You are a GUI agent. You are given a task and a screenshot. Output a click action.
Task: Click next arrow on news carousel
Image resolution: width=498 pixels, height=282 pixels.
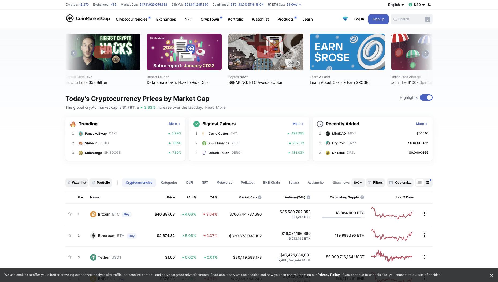pos(426,53)
